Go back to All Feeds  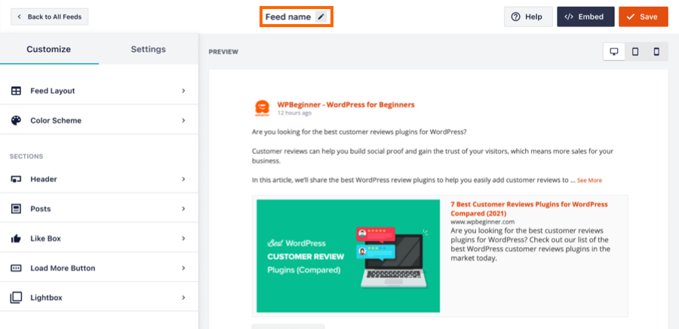49,17
